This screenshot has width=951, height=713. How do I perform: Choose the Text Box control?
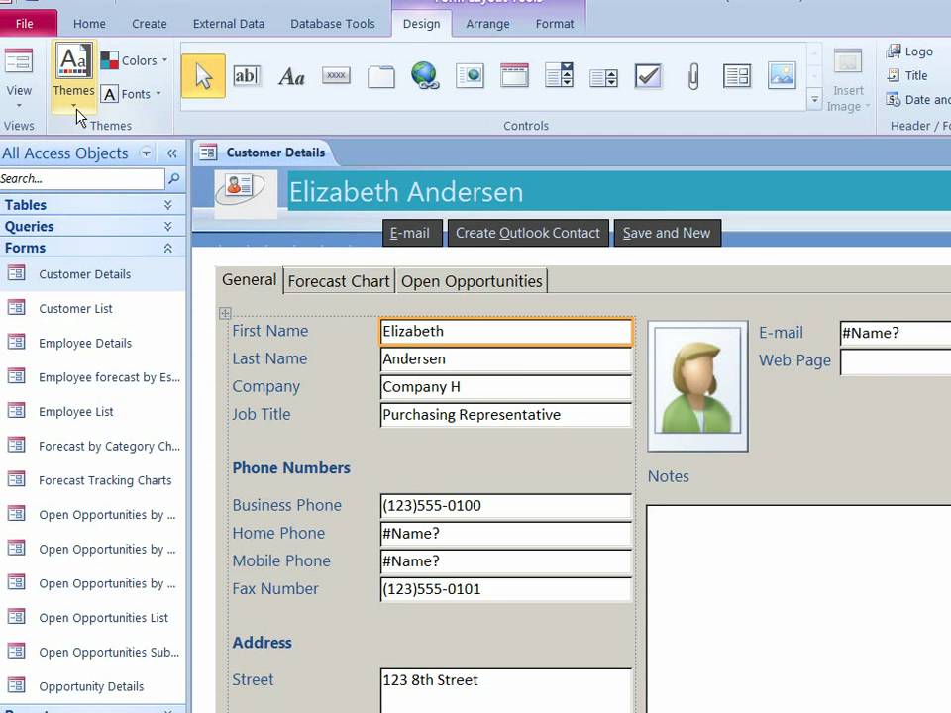pyautogui.click(x=247, y=76)
